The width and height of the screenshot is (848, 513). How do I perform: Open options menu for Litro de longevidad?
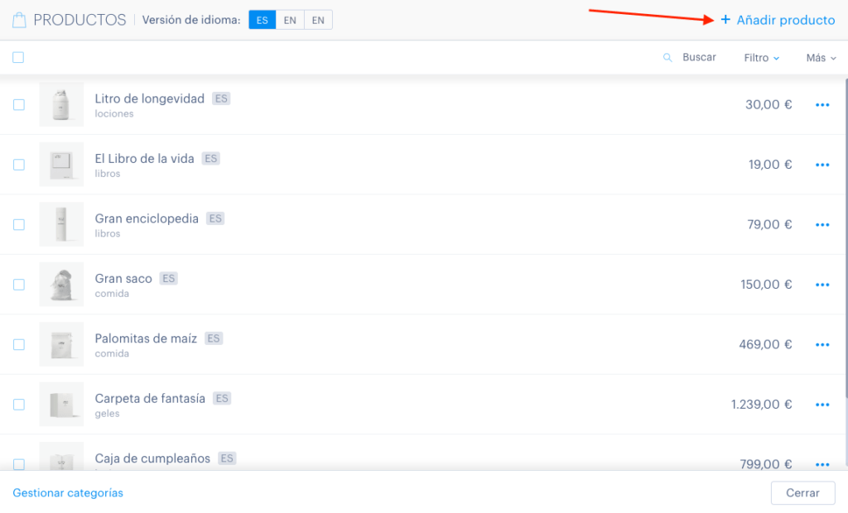click(x=822, y=105)
